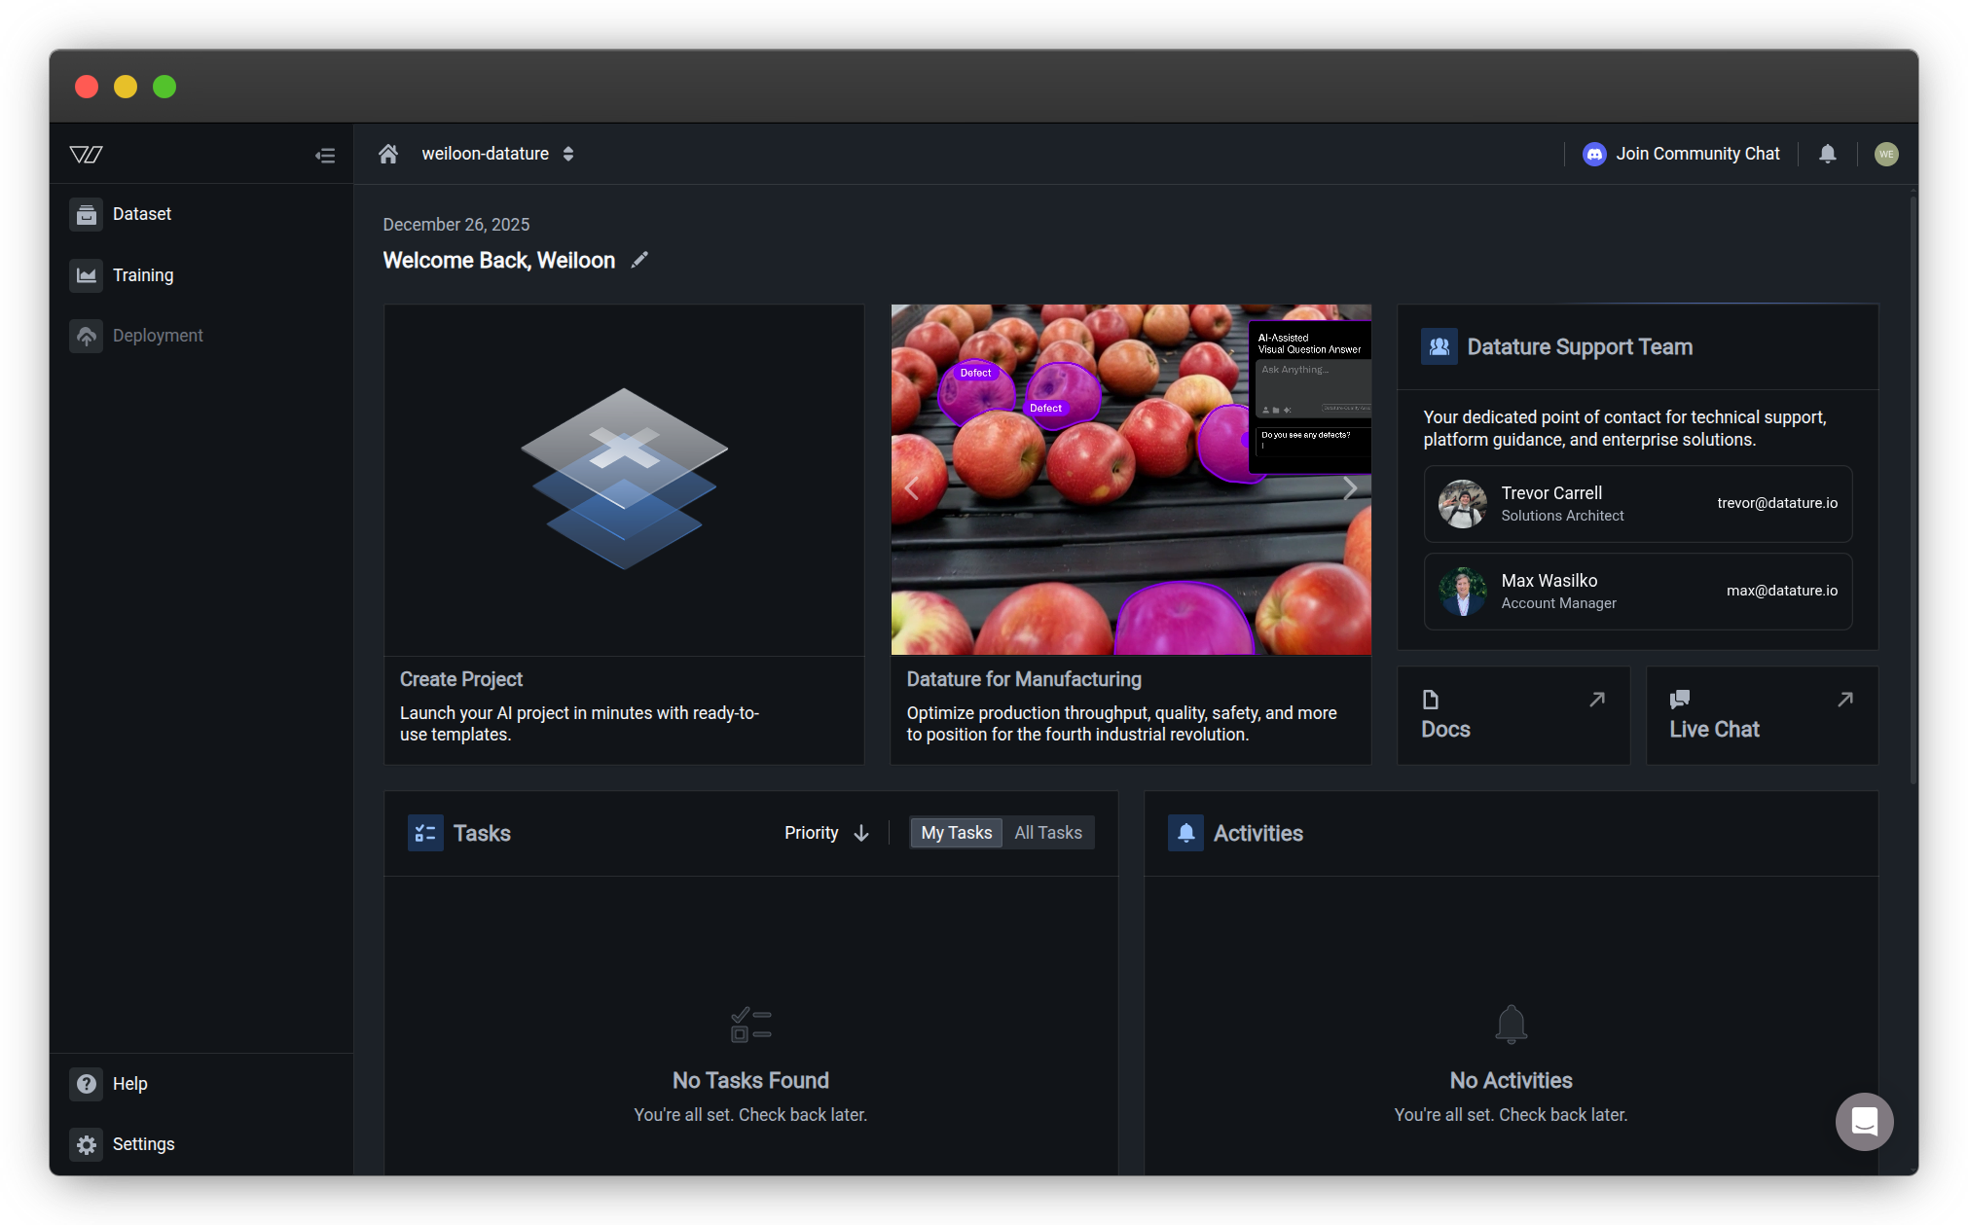Open the Docs link card
Image resolution: width=1968 pixels, height=1225 pixels.
coord(1512,715)
